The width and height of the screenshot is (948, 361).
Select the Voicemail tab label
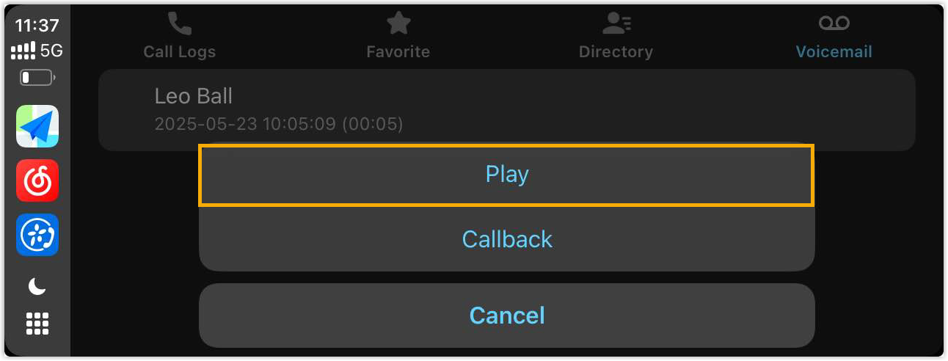834,52
